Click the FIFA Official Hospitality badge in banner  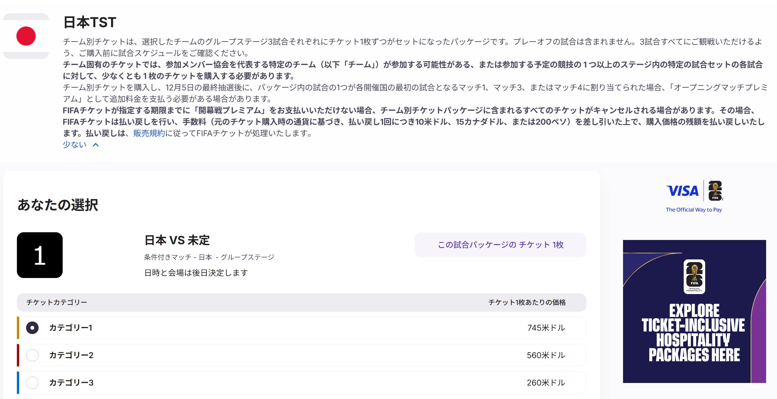(694, 276)
